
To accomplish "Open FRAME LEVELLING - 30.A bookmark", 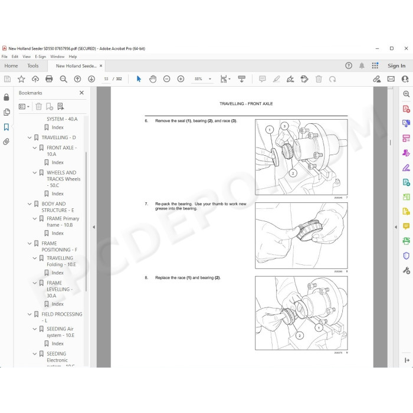I will (x=60, y=289).
